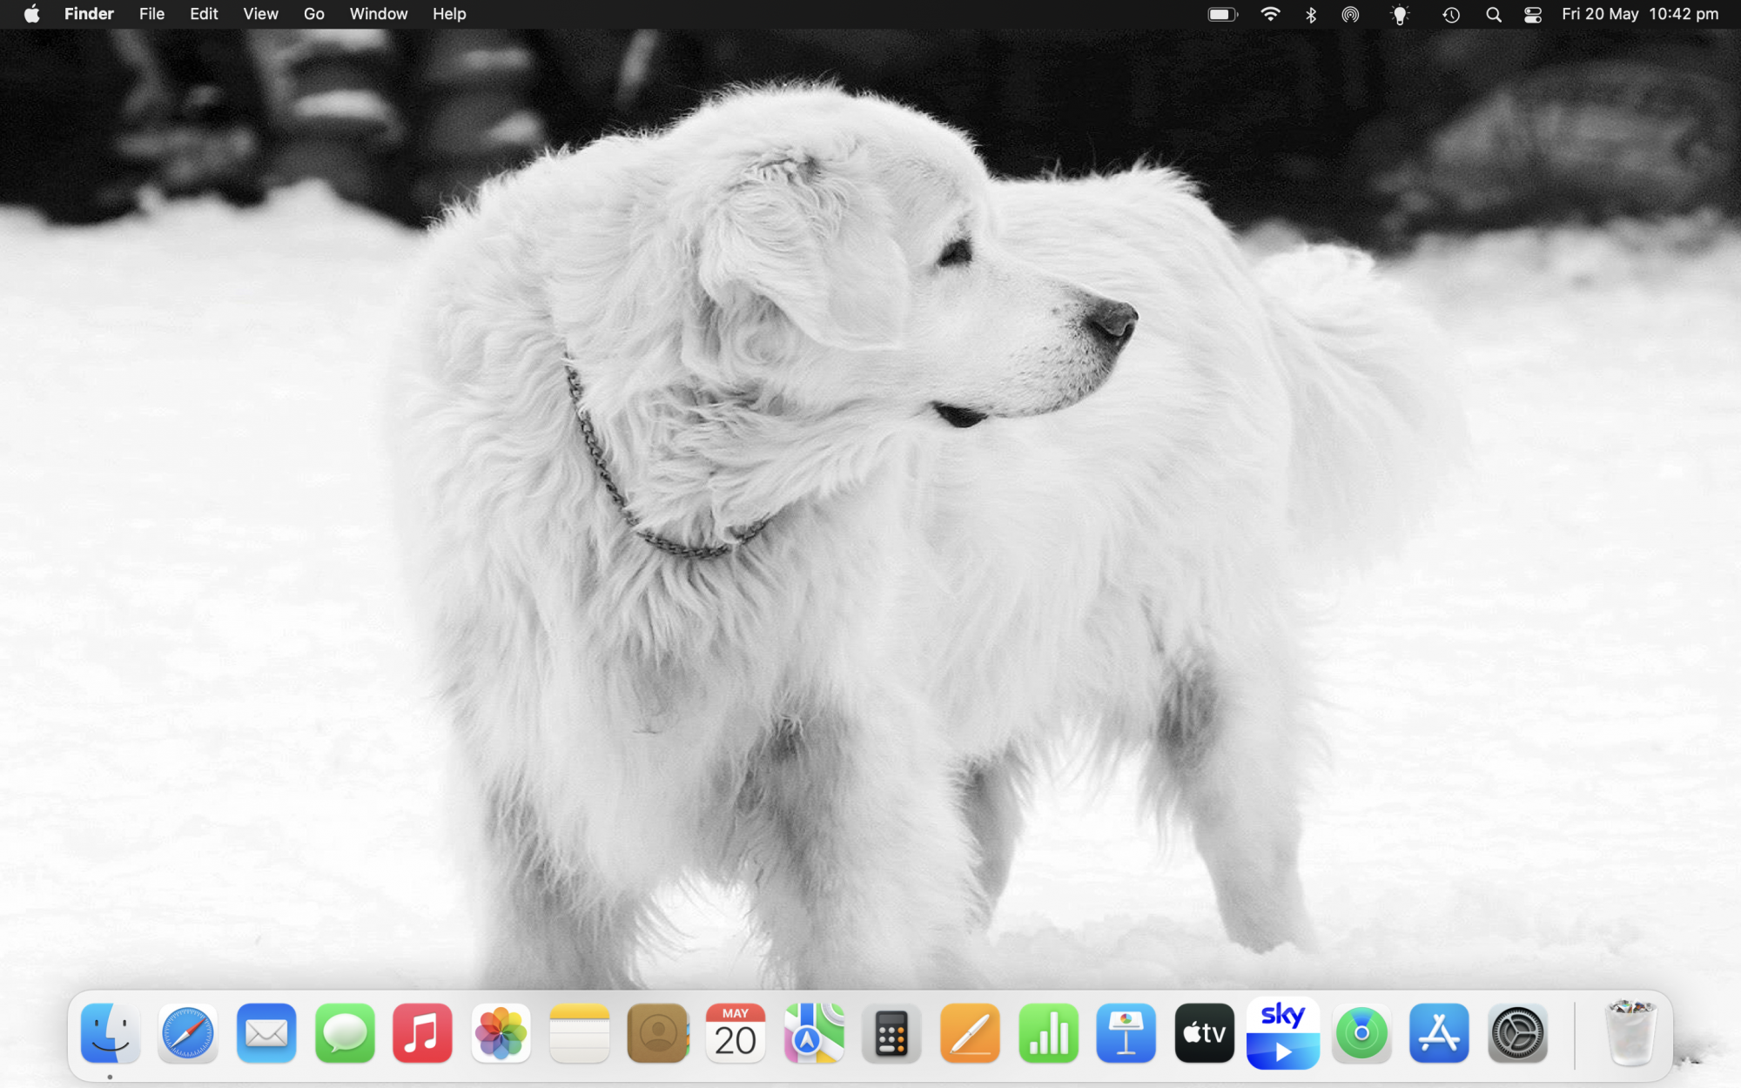Open the App Store
This screenshot has width=1741, height=1088.
(1439, 1033)
